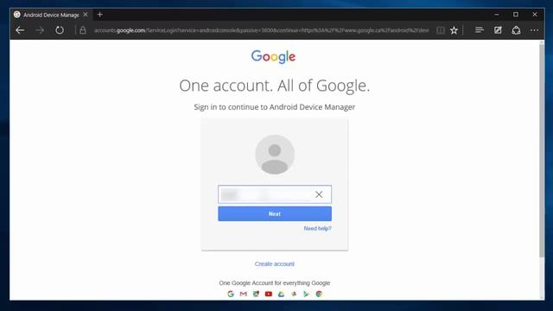Refresh the Google sign-in page
The image size is (553, 311).
tap(60, 30)
